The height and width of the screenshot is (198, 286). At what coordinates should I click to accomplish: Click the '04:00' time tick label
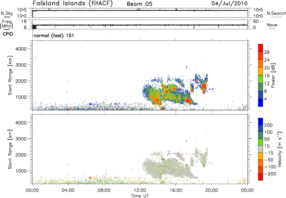click(x=68, y=190)
